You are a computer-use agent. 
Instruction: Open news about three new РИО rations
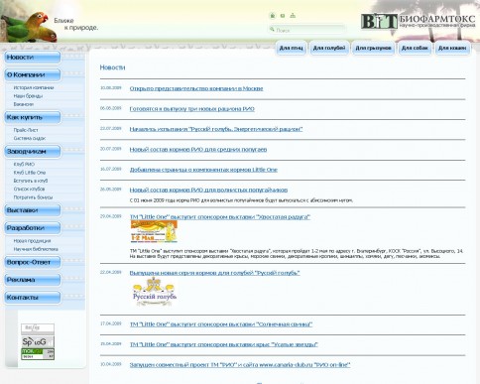click(192, 109)
